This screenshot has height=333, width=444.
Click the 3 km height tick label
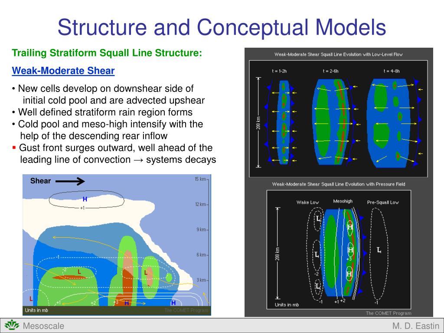click(x=201, y=280)
